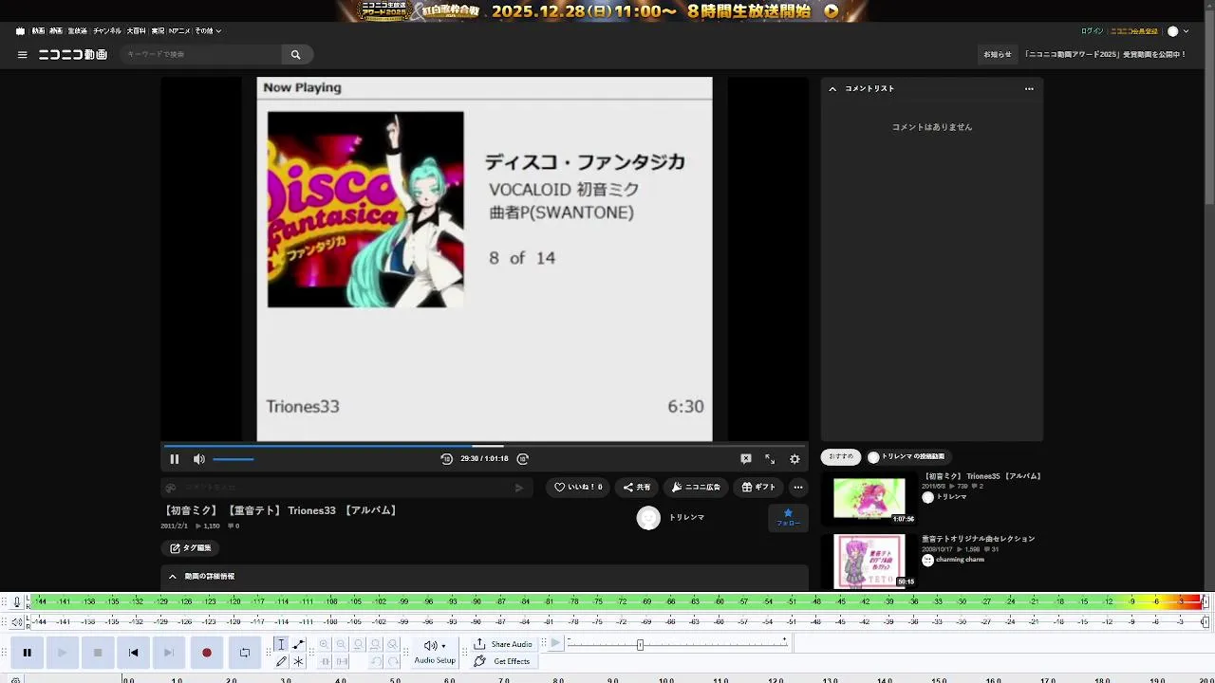Viewport: 1215px width, 683px height.
Task: Click the ニコニコ動画 logo
Action: pyautogui.click(x=72, y=55)
